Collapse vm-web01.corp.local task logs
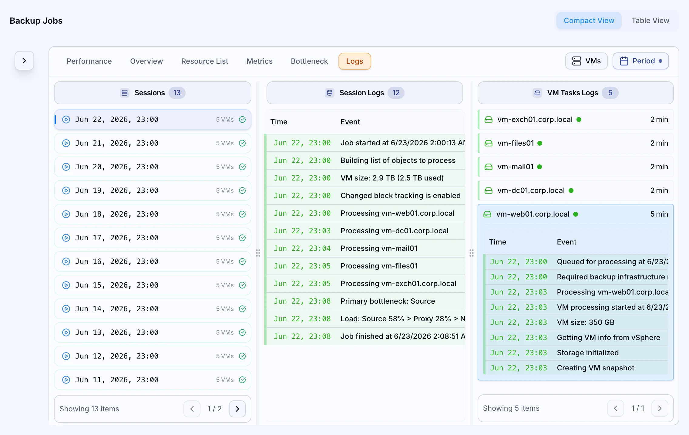Screen dimensions: 689x435 576,214
